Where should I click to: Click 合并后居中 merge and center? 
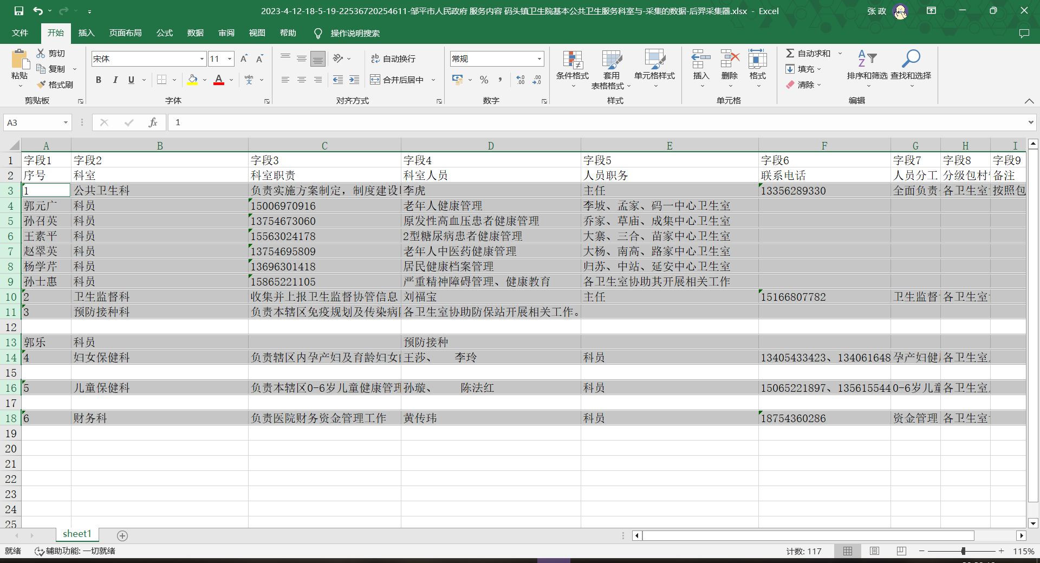(x=398, y=80)
